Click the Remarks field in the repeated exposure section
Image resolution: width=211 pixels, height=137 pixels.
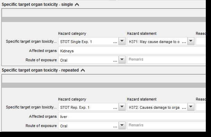pos(166,126)
